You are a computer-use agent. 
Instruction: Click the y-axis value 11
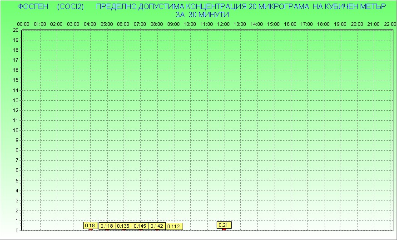click(16, 120)
